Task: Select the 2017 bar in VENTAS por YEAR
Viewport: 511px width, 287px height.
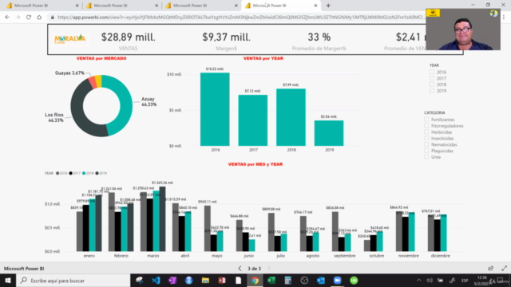Action: 253,120
